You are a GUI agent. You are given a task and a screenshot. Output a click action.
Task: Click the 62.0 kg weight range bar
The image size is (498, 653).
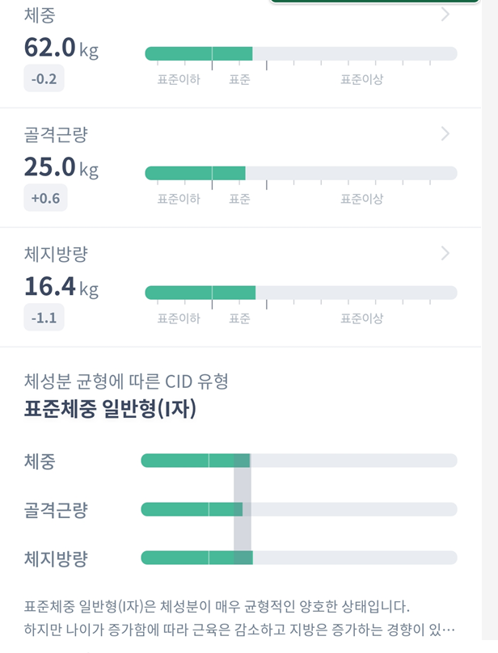[301, 53]
